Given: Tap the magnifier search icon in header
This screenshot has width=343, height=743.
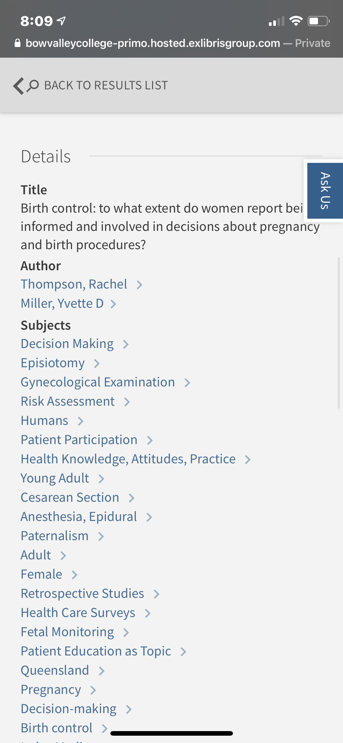Looking at the screenshot, I should [33, 86].
